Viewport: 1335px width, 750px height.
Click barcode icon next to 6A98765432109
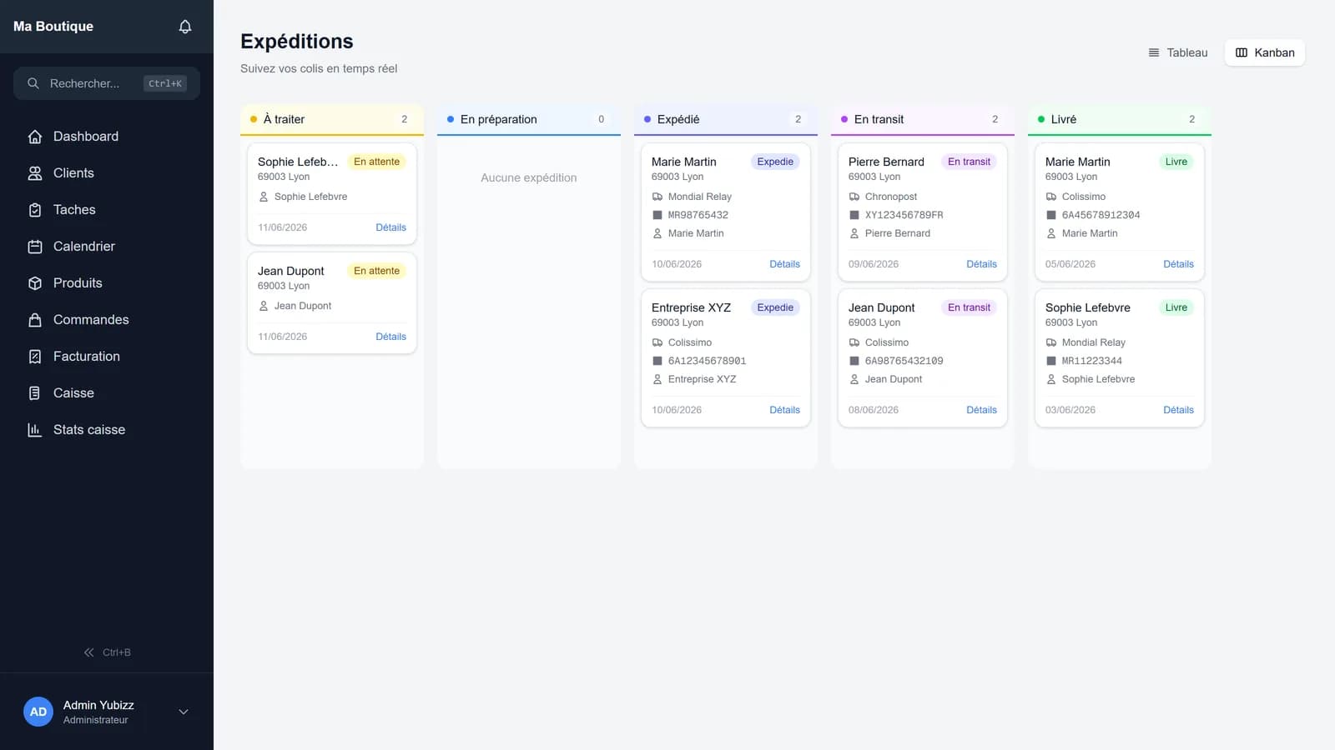(x=854, y=361)
